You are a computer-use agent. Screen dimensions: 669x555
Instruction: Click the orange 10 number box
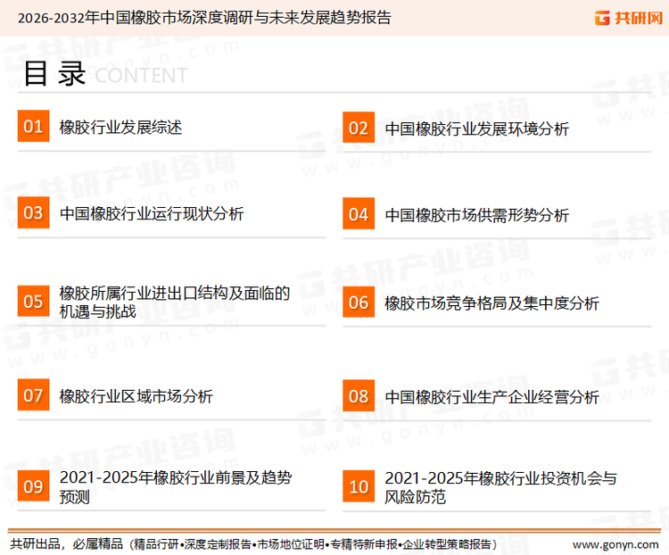point(359,486)
